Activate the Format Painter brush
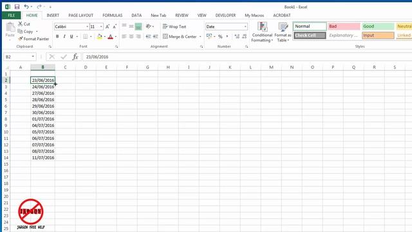This screenshot has width=412, height=232. [33, 39]
